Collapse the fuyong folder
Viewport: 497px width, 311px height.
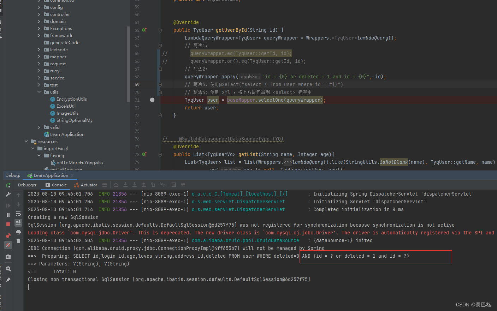[x=39, y=156]
